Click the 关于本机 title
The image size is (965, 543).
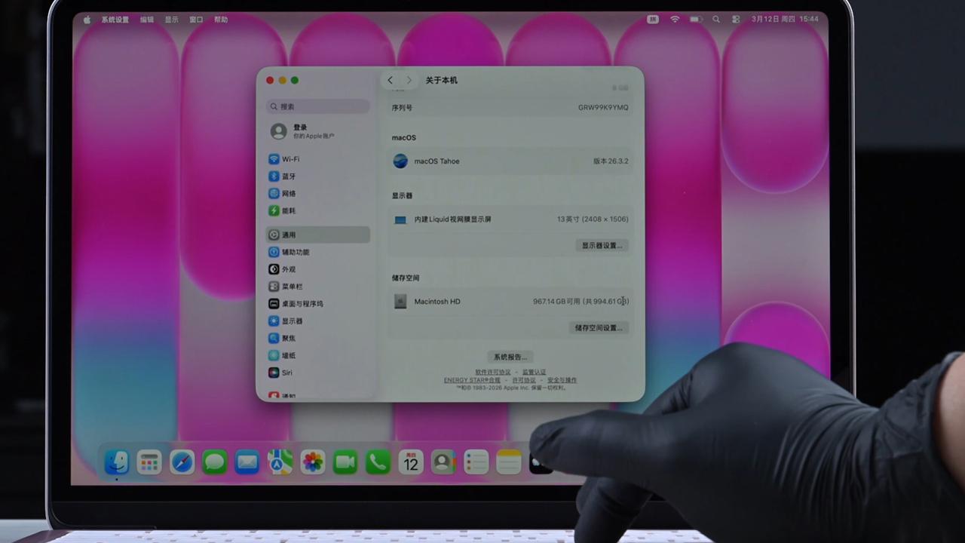point(441,80)
